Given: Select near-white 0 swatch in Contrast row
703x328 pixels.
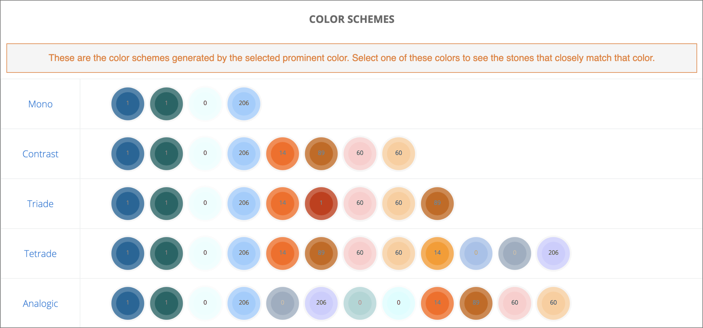Looking at the screenshot, I should [x=205, y=154].
